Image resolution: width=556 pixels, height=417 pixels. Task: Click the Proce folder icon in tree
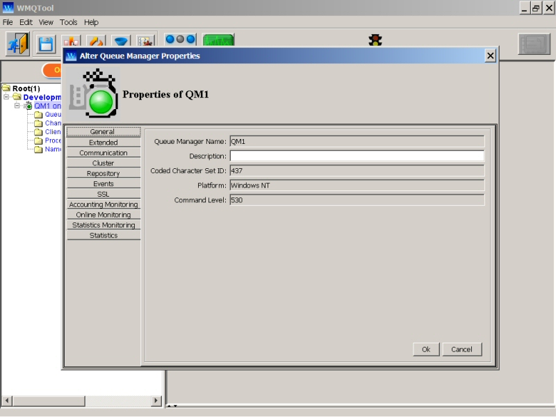(x=38, y=140)
